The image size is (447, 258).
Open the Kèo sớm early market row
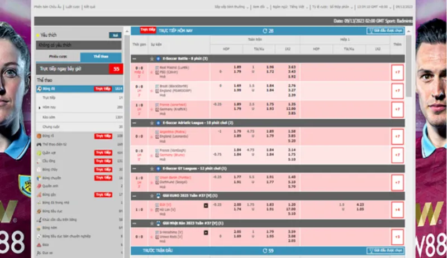pyautogui.click(x=79, y=117)
